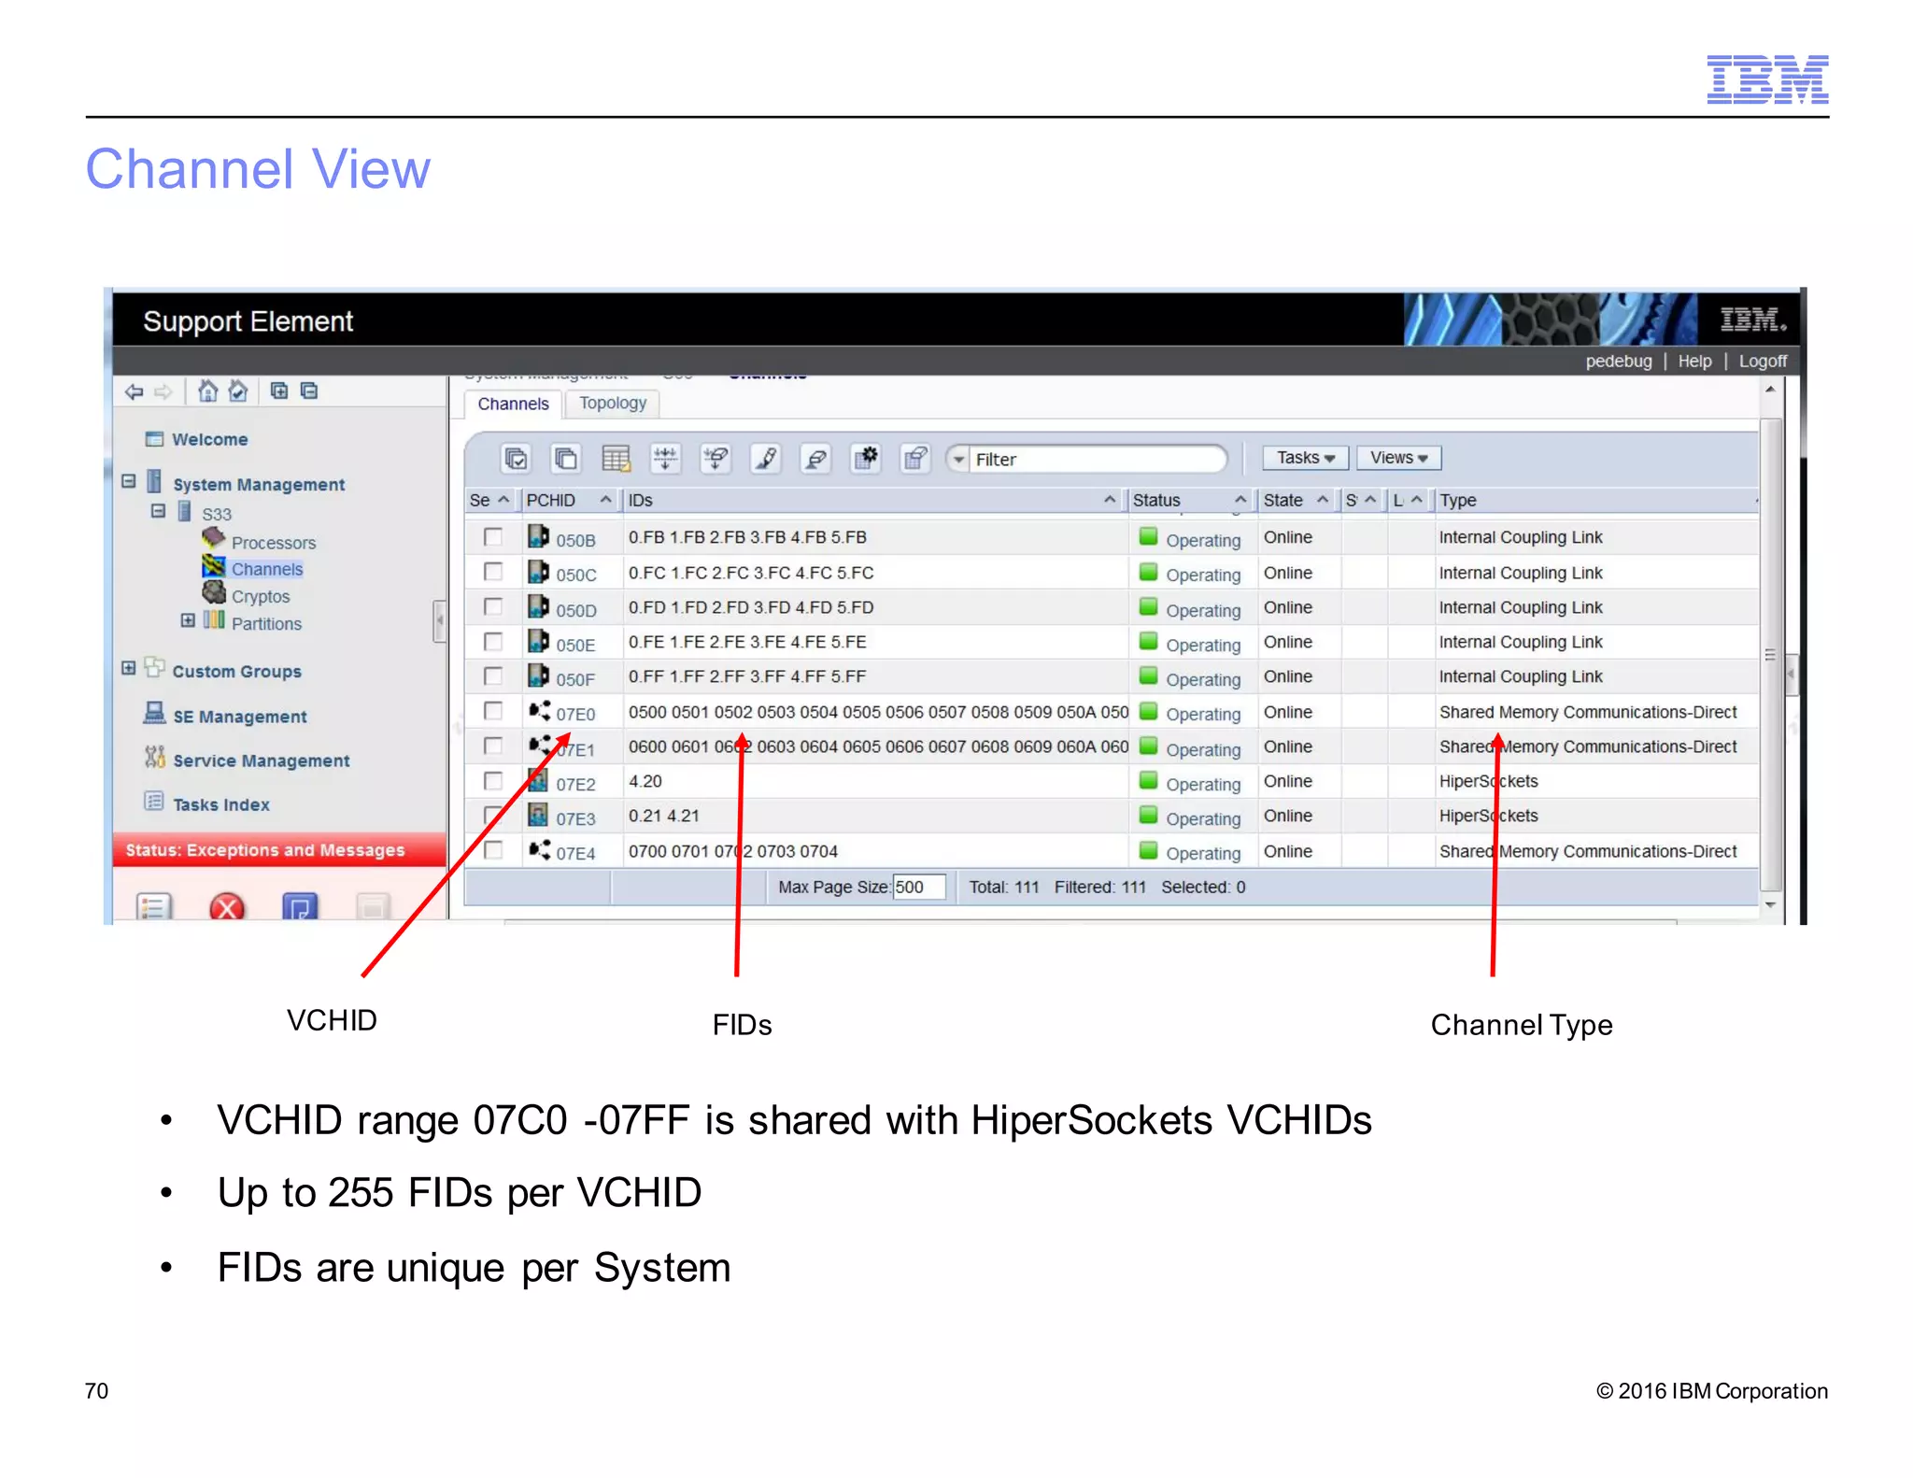Click the Export Data table icon

click(616, 458)
